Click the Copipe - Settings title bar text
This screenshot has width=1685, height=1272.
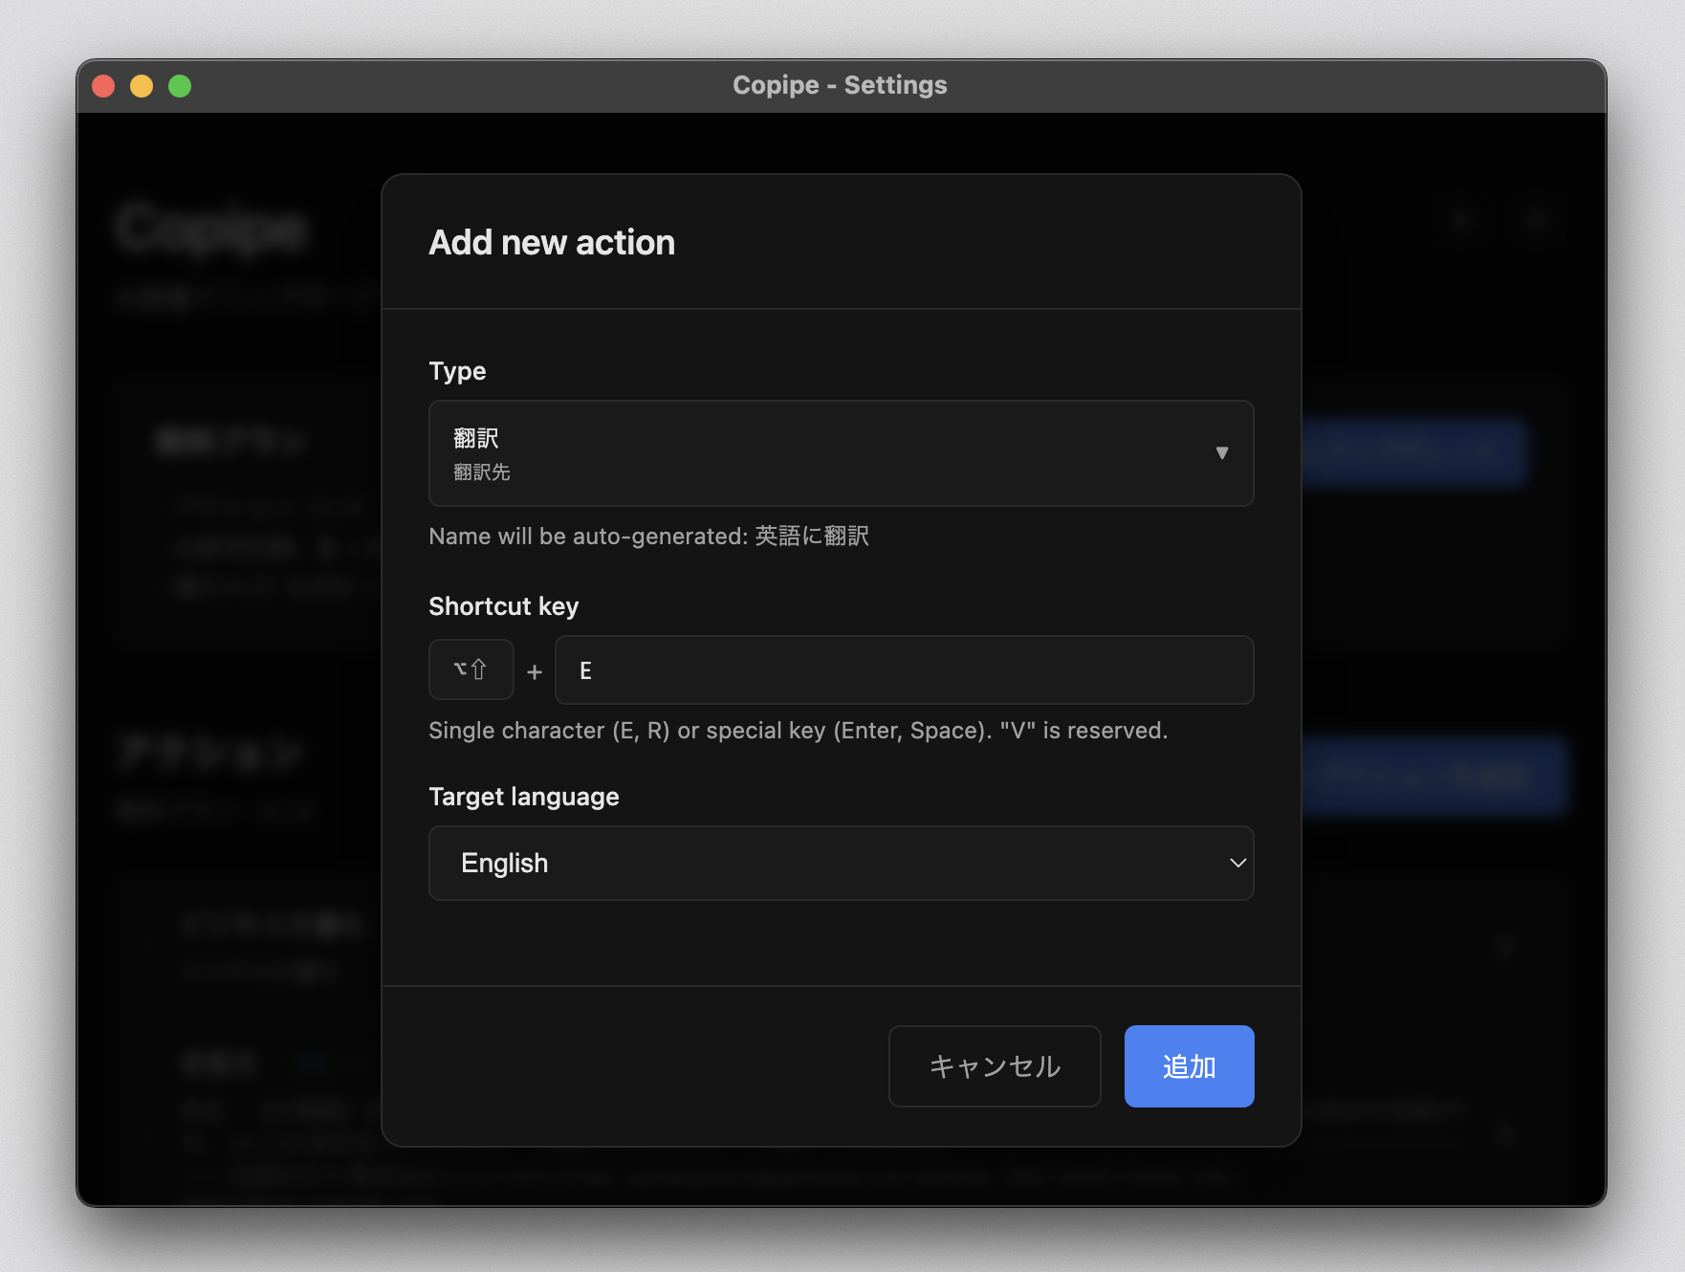[840, 85]
